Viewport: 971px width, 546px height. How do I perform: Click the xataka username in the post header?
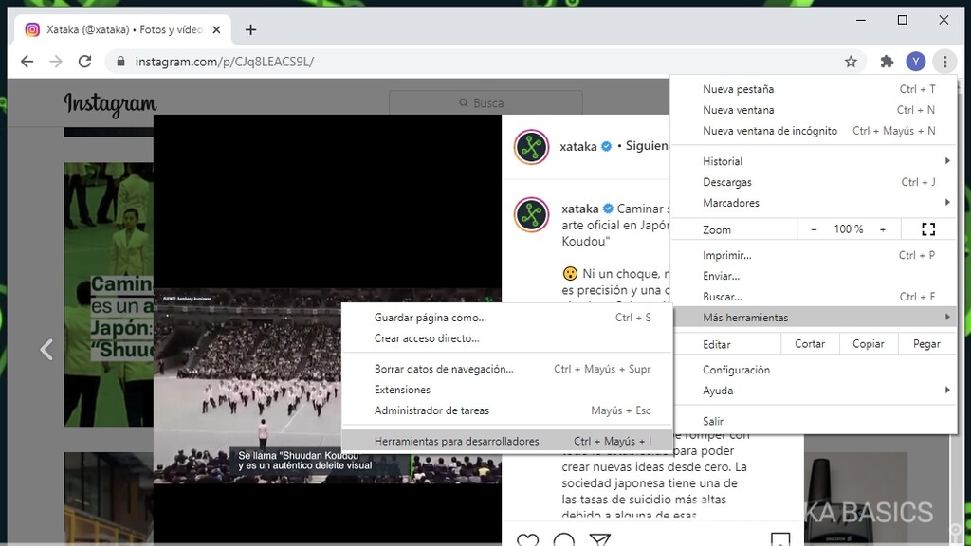pyautogui.click(x=577, y=146)
